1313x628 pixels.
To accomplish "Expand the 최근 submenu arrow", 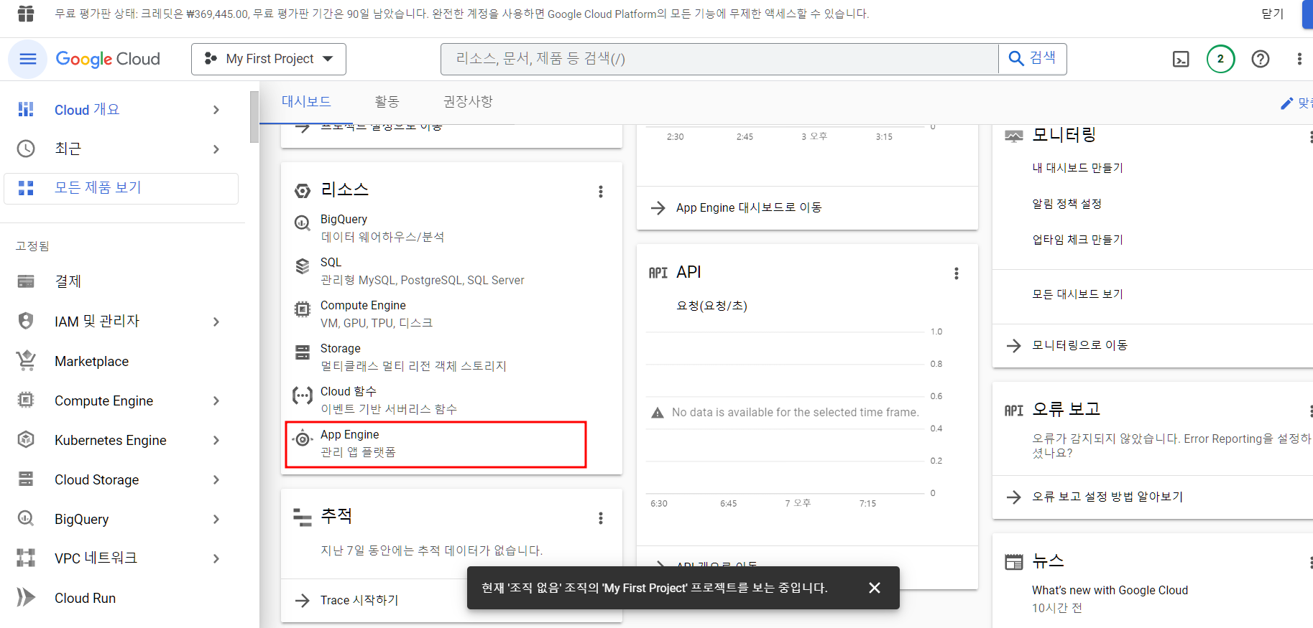I will click(216, 149).
